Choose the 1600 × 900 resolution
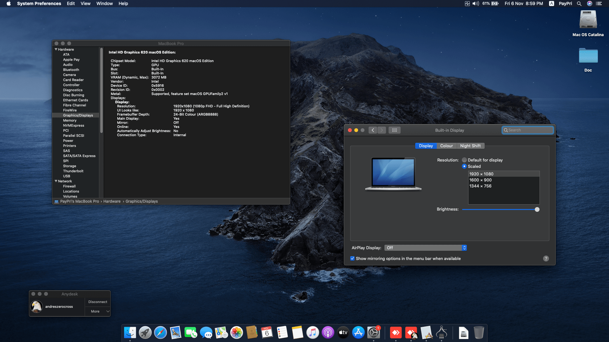 (x=481, y=180)
